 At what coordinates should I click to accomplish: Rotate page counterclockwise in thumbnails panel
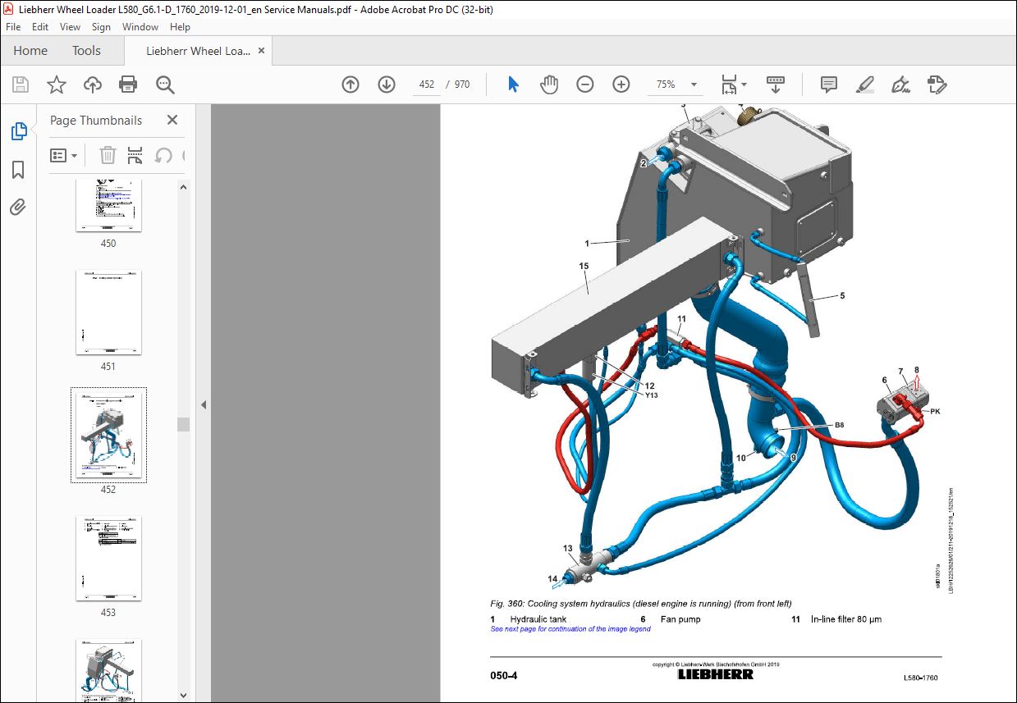tap(163, 155)
